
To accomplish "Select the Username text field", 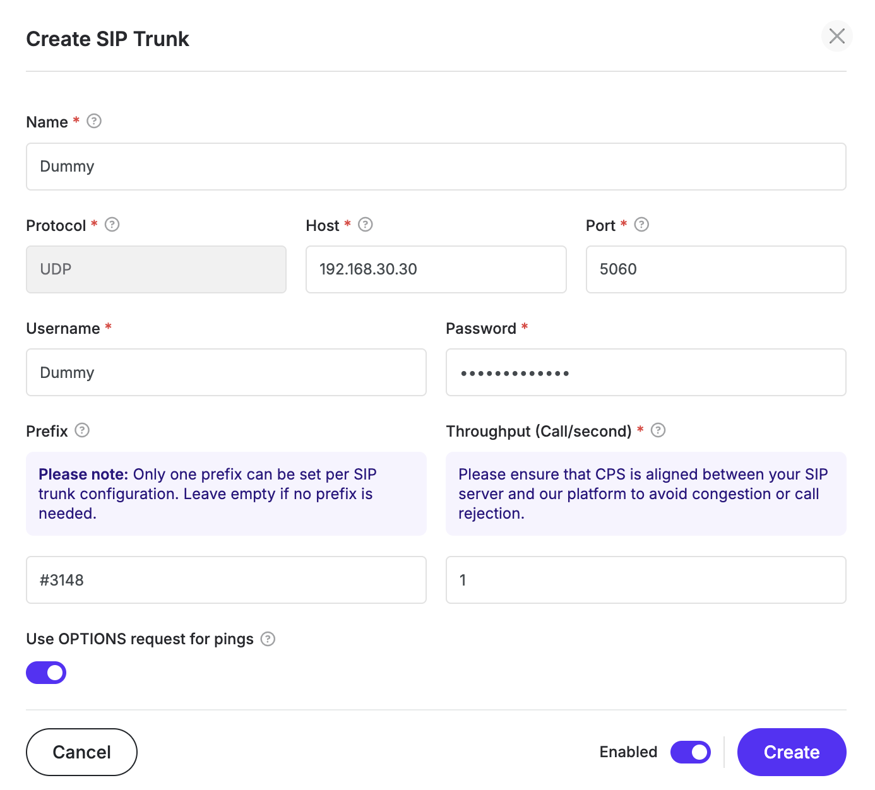I will click(x=226, y=372).
